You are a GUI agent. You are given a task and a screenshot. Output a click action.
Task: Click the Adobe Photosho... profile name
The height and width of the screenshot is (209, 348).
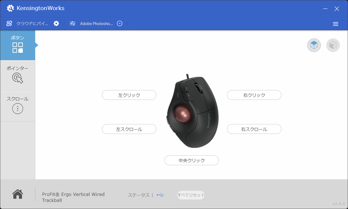click(97, 24)
